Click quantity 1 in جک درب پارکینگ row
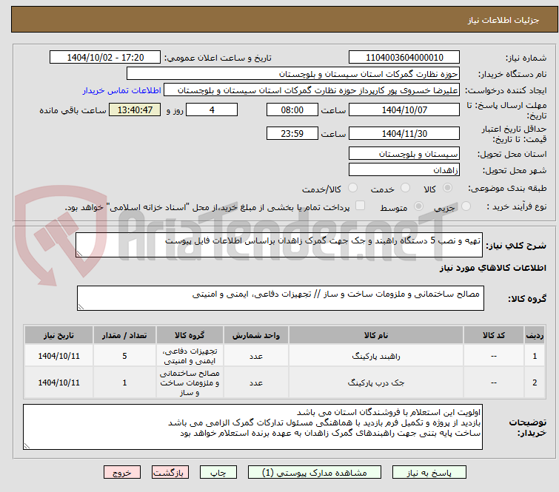This screenshot has height=492, width=559. pyautogui.click(x=124, y=383)
